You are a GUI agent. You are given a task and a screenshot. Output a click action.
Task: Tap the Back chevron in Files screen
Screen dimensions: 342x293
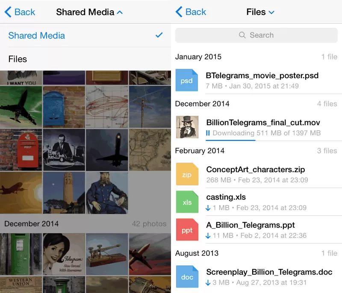pyautogui.click(x=179, y=12)
